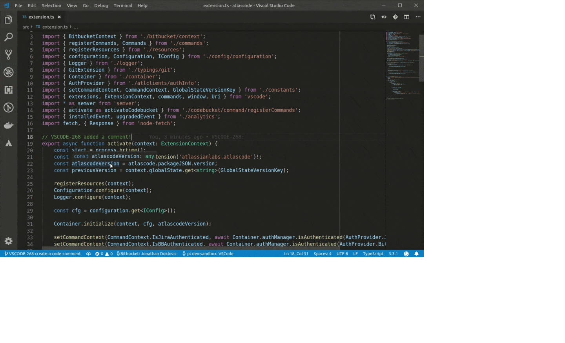Click 'registerResources(context);' on line 25
The image size is (565, 343).
click(x=94, y=183)
